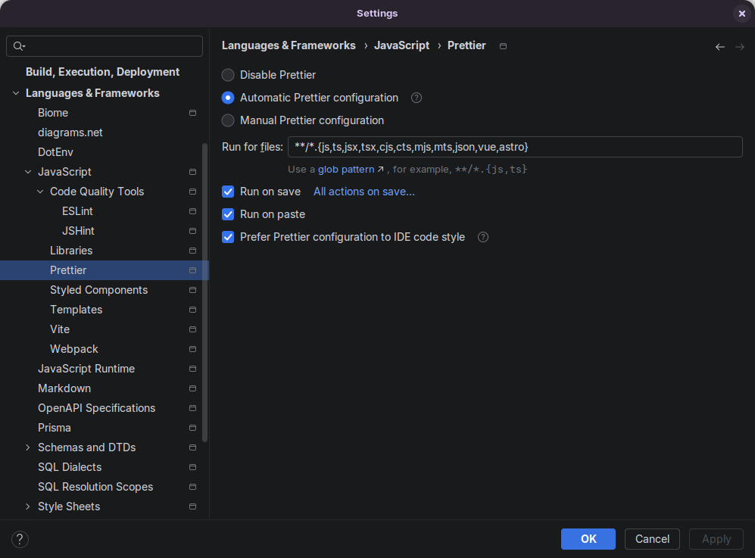Open the help tooltip beside Prefer Prettier configuration
The height and width of the screenshot is (558, 755).
[483, 237]
